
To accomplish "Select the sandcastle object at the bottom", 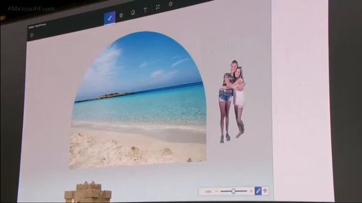I will pyautogui.click(x=88, y=192).
